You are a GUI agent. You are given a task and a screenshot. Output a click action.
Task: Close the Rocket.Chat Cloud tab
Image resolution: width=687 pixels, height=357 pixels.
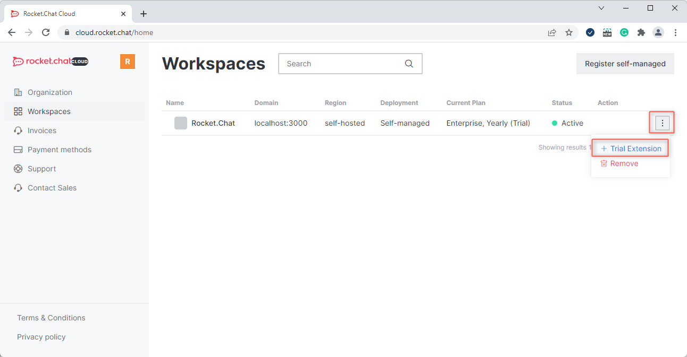(x=123, y=14)
